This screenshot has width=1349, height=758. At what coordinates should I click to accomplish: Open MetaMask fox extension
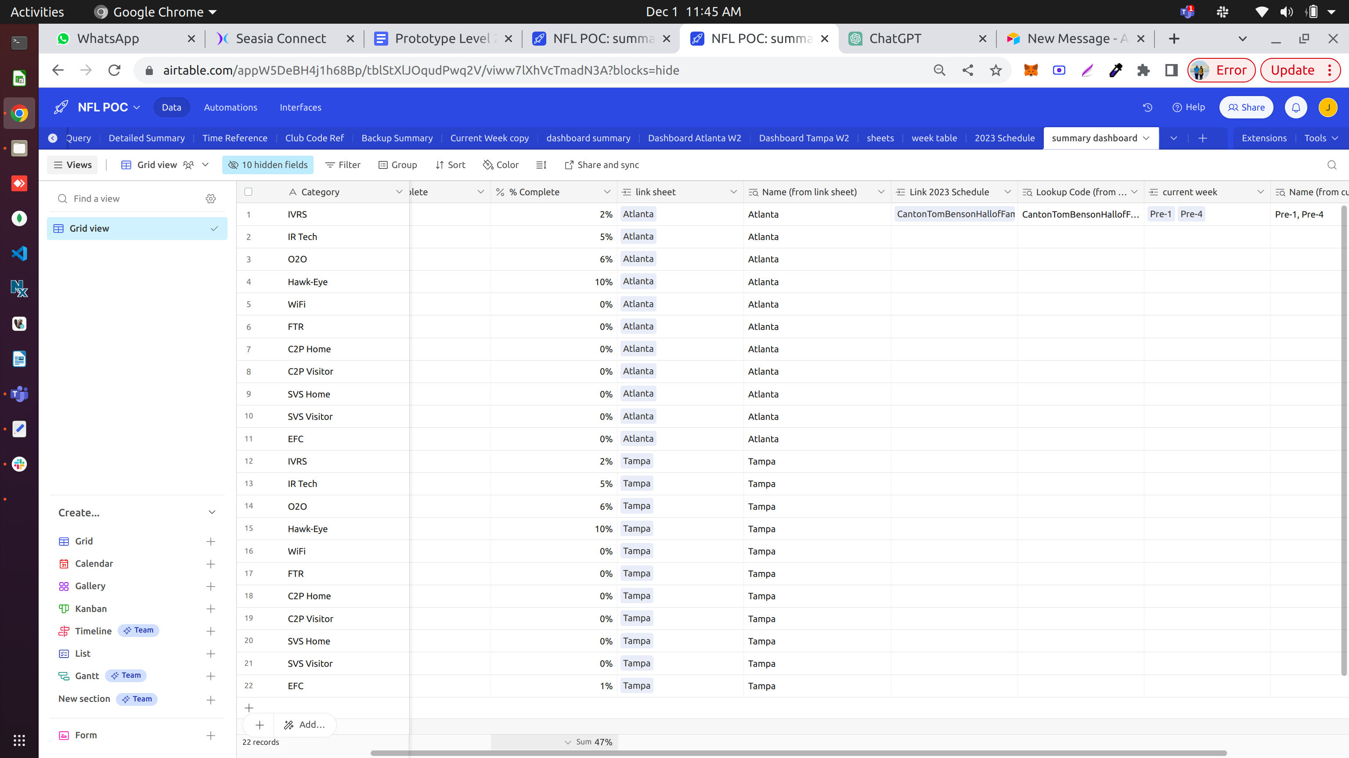[x=1031, y=70]
